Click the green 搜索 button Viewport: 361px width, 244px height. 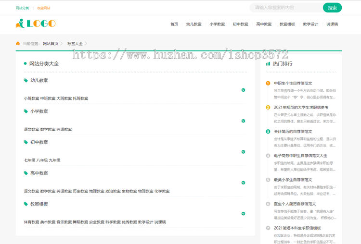tap(332, 8)
